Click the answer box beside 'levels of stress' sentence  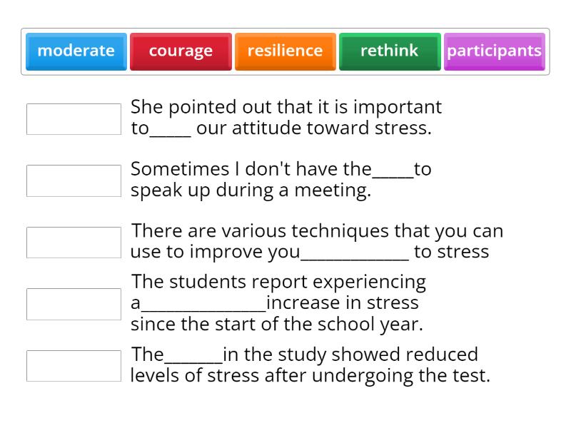click(74, 365)
